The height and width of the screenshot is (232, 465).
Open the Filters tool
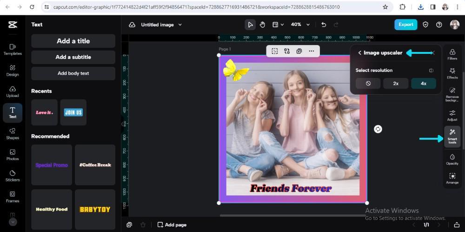click(452, 54)
